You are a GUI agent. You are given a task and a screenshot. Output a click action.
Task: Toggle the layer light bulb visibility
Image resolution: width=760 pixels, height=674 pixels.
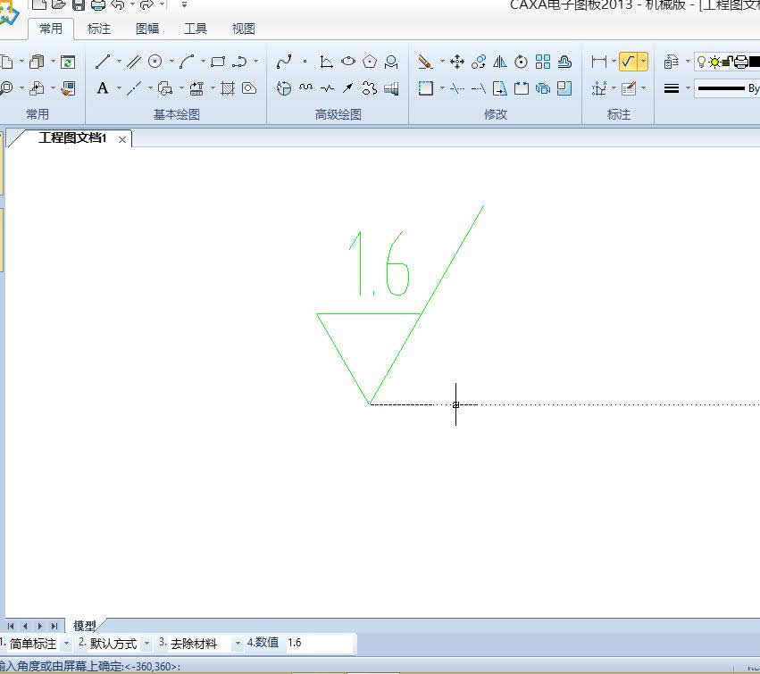701,62
